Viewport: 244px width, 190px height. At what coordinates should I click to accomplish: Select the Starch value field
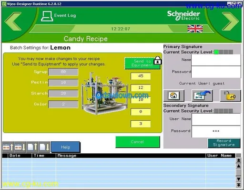63,94
